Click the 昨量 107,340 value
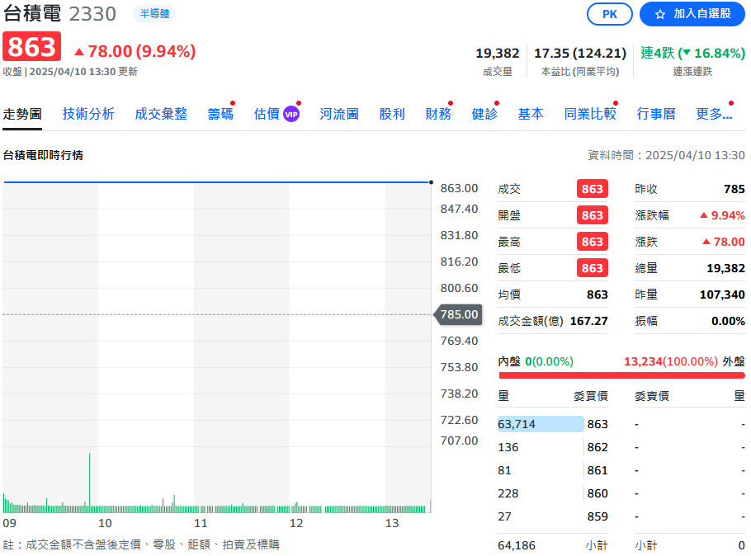The image size is (751, 556). click(x=722, y=294)
